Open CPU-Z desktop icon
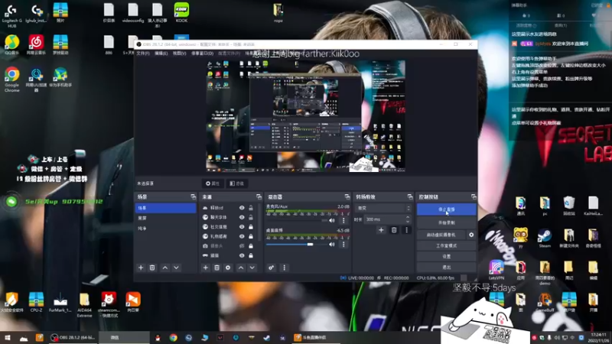Screen dimensions: 612x344 tap(36, 302)
